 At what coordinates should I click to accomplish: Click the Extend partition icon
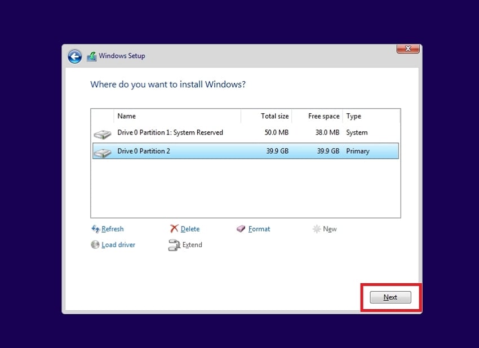174,245
